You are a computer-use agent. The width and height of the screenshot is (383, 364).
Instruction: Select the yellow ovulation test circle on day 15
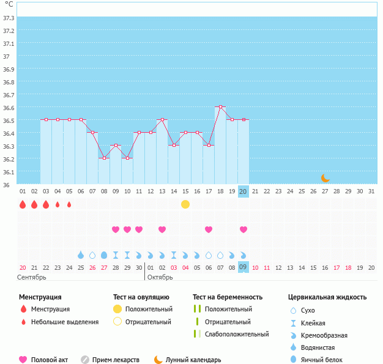point(185,204)
